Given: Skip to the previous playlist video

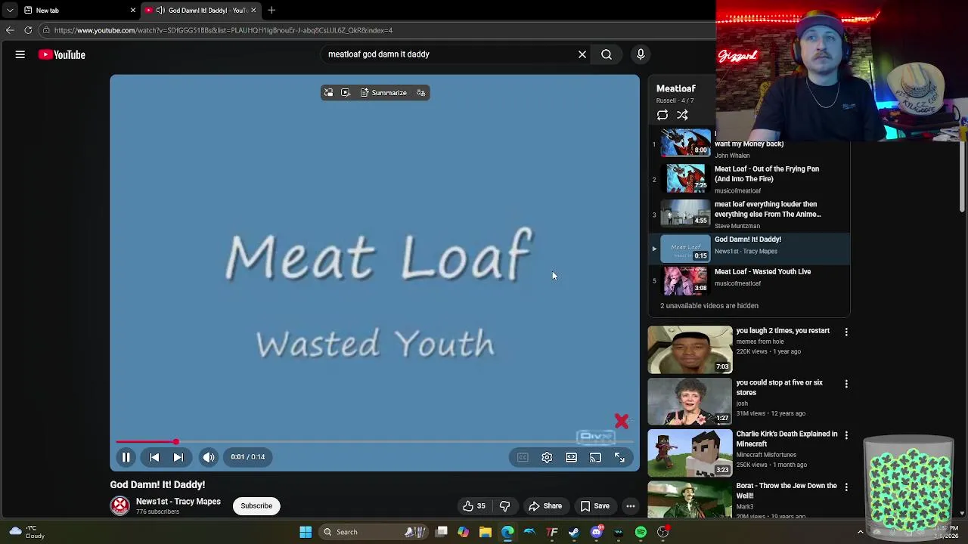Looking at the screenshot, I should click(x=154, y=457).
